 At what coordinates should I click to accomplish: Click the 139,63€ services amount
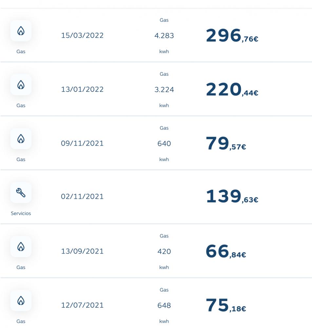(232, 196)
